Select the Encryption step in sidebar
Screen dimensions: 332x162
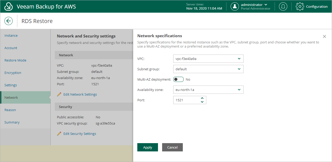pyautogui.click(x=25, y=73)
